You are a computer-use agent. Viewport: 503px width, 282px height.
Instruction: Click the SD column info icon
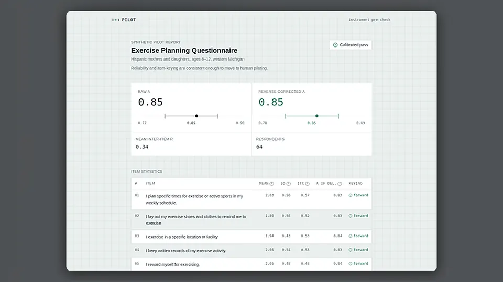point(288,184)
